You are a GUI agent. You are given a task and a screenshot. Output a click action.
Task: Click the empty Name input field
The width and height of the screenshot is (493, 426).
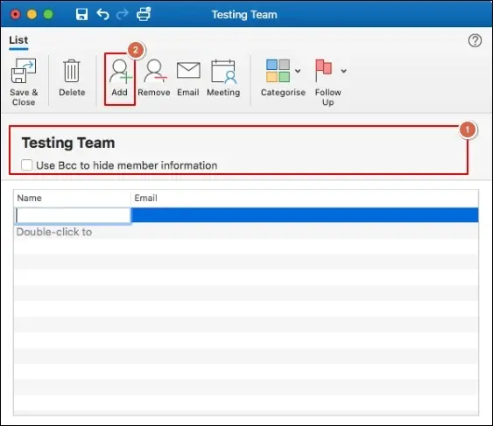click(73, 215)
